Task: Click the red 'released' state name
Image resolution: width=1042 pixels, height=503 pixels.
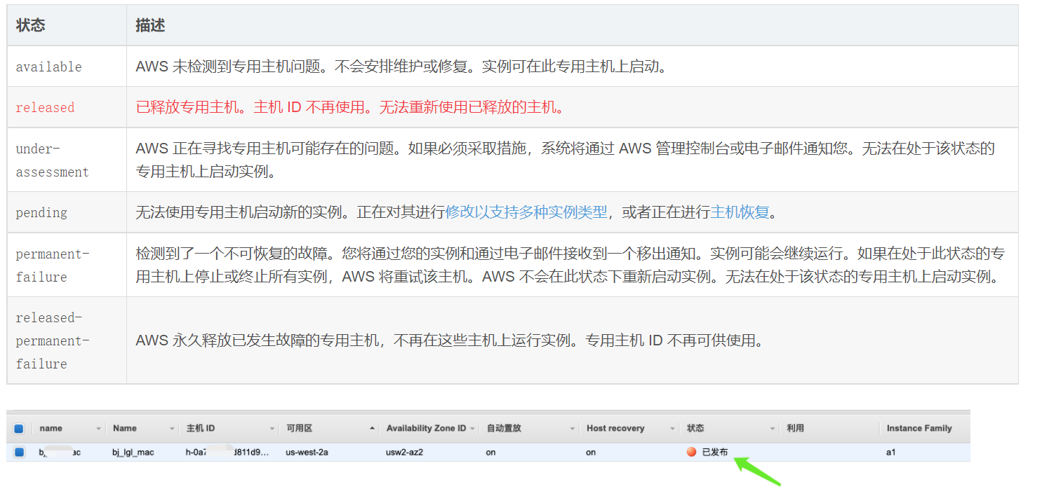Action: tap(45, 108)
